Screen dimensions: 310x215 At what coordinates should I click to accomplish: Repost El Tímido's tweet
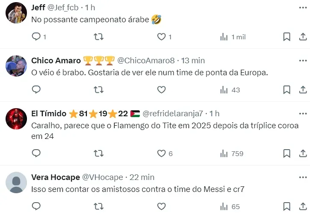tap(98, 153)
